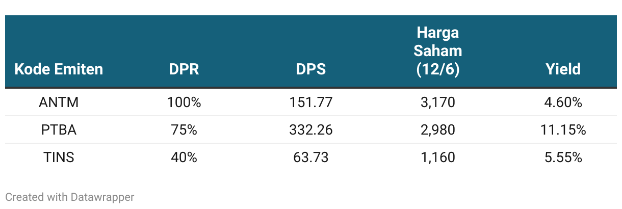Click the 3,170 share price cell

(438, 102)
